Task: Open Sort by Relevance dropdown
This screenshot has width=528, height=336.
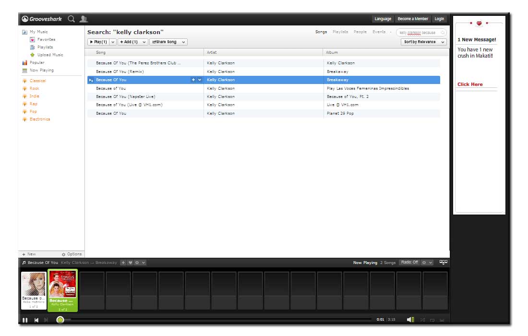Action: click(424, 42)
